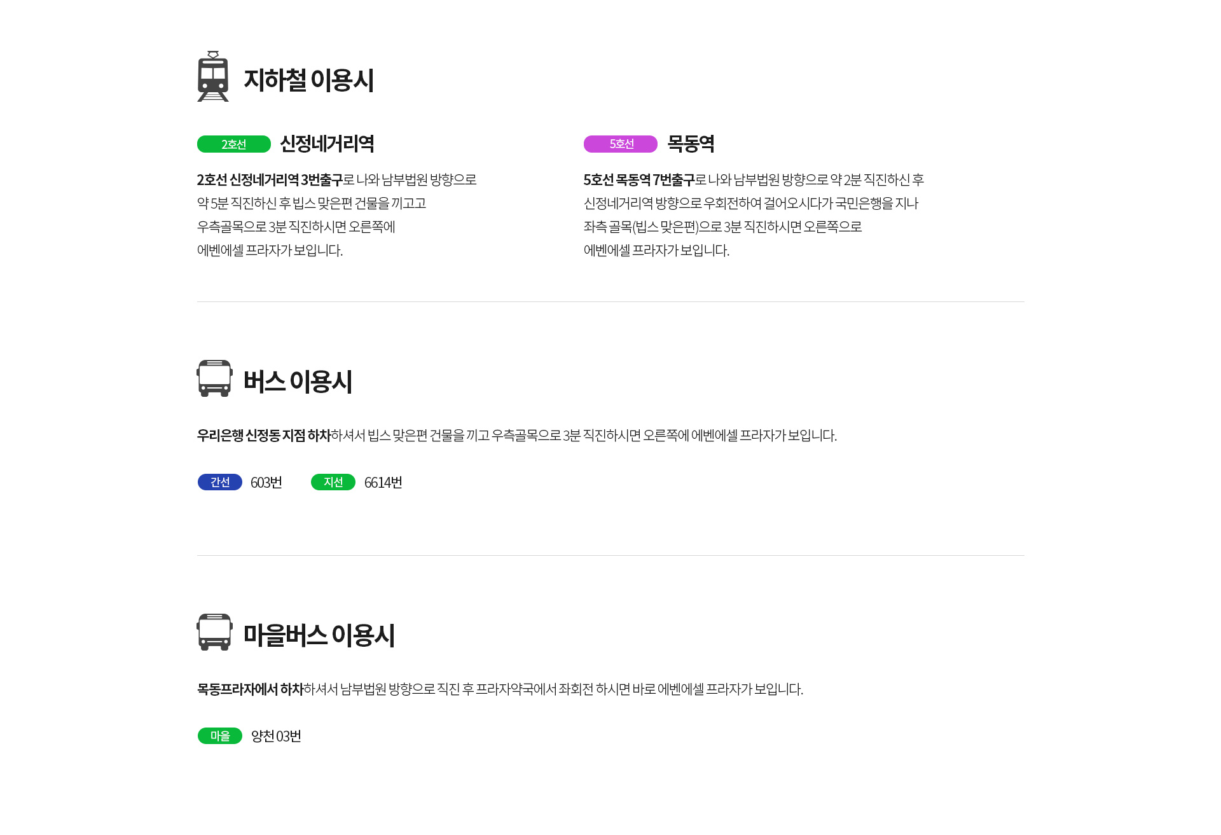Screen dimensions: 1221x835
Task: Click the 마을버스 이용시 section title
Action: (319, 635)
